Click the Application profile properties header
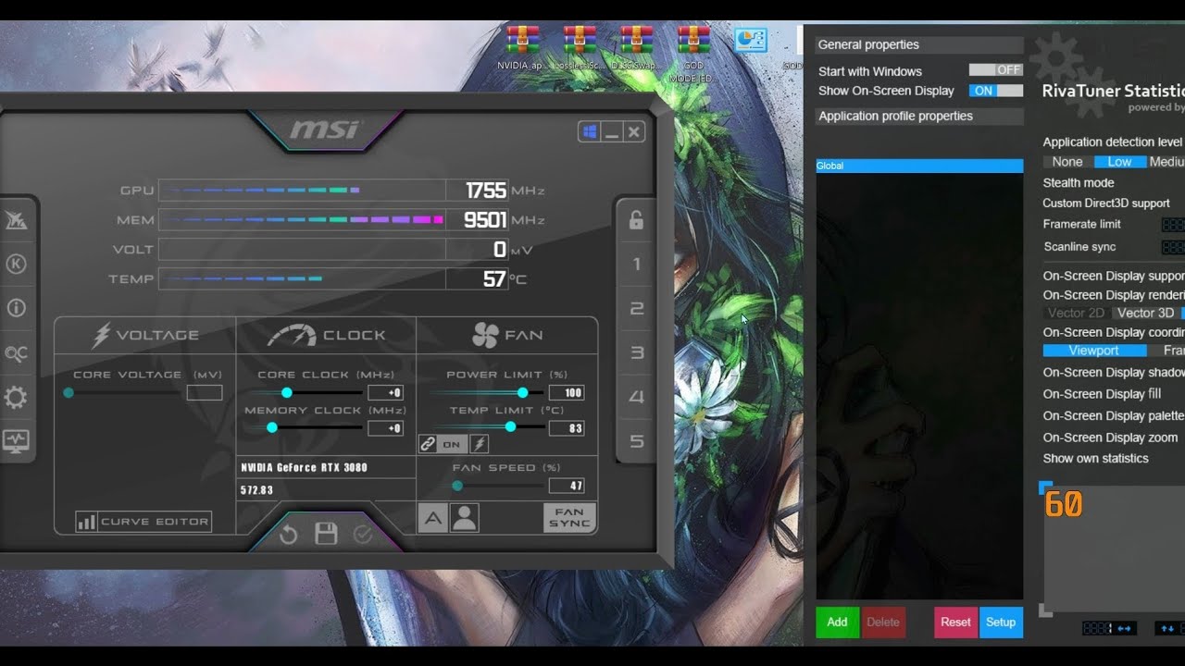This screenshot has width=1185, height=666. click(919, 116)
